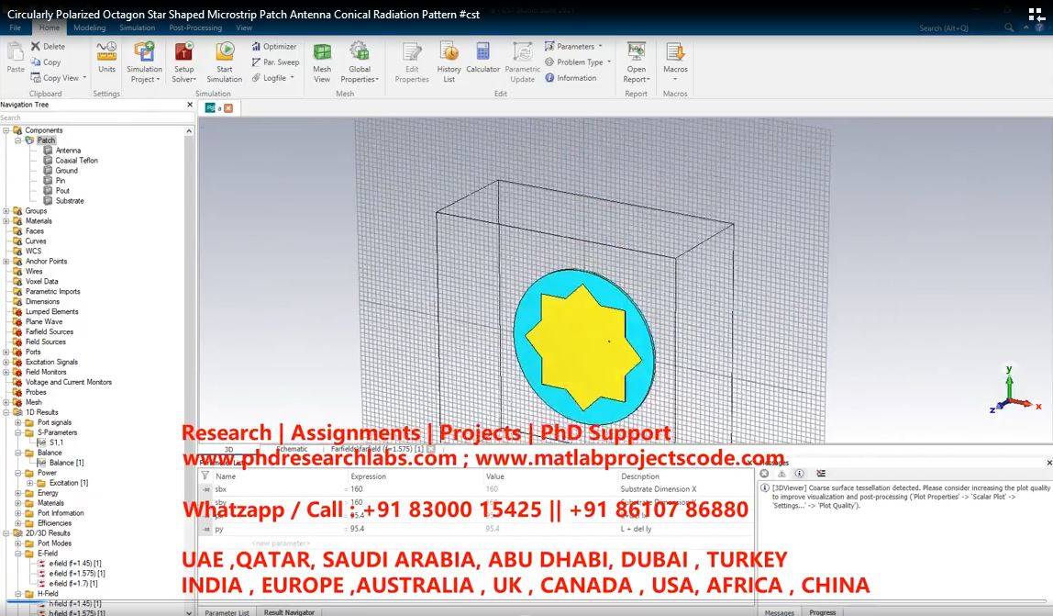Image resolution: width=1053 pixels, height=616 pixels.
Task: Select Lumped Elements in tree
Action: click(x=51, y=312)
